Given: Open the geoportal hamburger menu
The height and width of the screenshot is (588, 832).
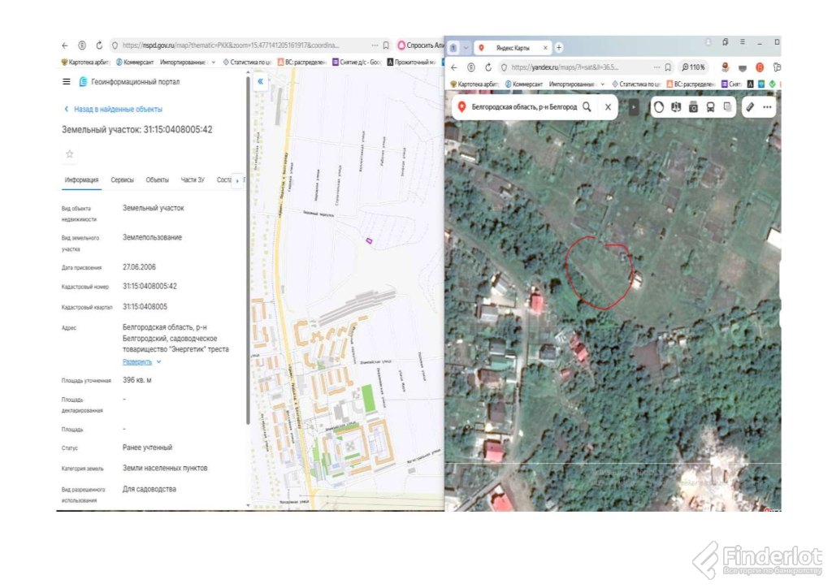Looking at the screenshot, I should coord(66,82).
